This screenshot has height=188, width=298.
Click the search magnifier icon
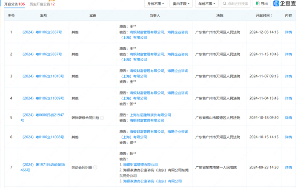click(x=224, y=4)
